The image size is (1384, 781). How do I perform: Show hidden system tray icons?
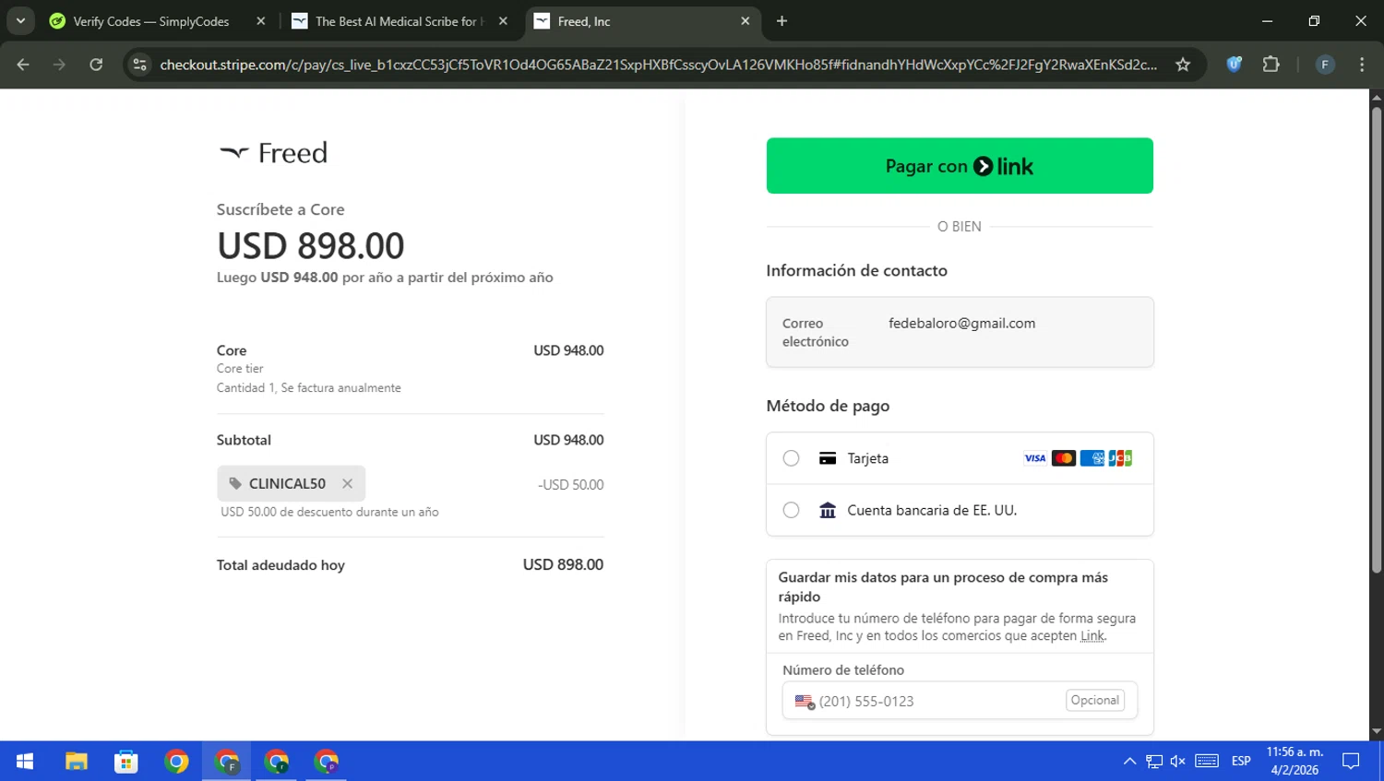tap(1129, 762)
